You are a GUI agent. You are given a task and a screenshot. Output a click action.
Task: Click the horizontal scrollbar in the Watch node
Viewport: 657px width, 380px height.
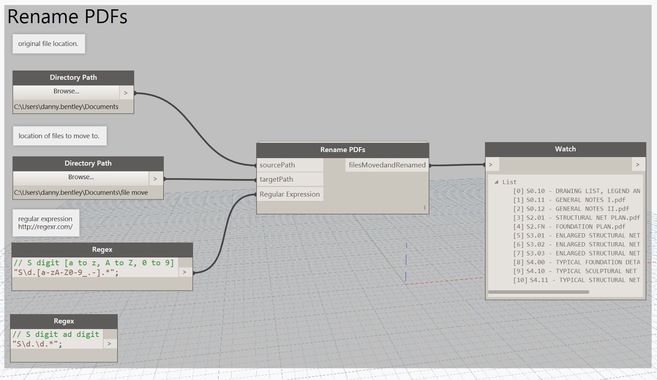[539, 292]
